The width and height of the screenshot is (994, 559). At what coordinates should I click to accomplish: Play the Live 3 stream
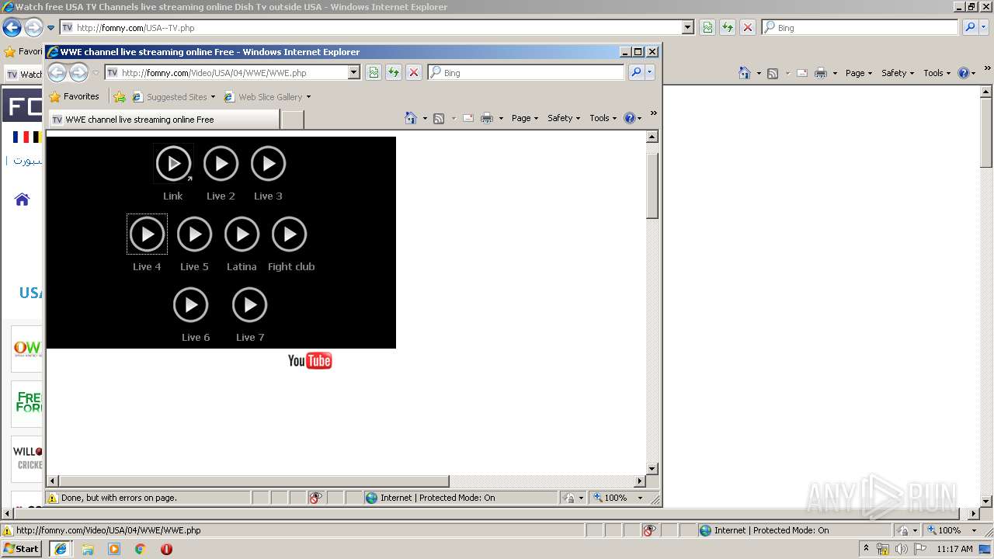[268, 164]
